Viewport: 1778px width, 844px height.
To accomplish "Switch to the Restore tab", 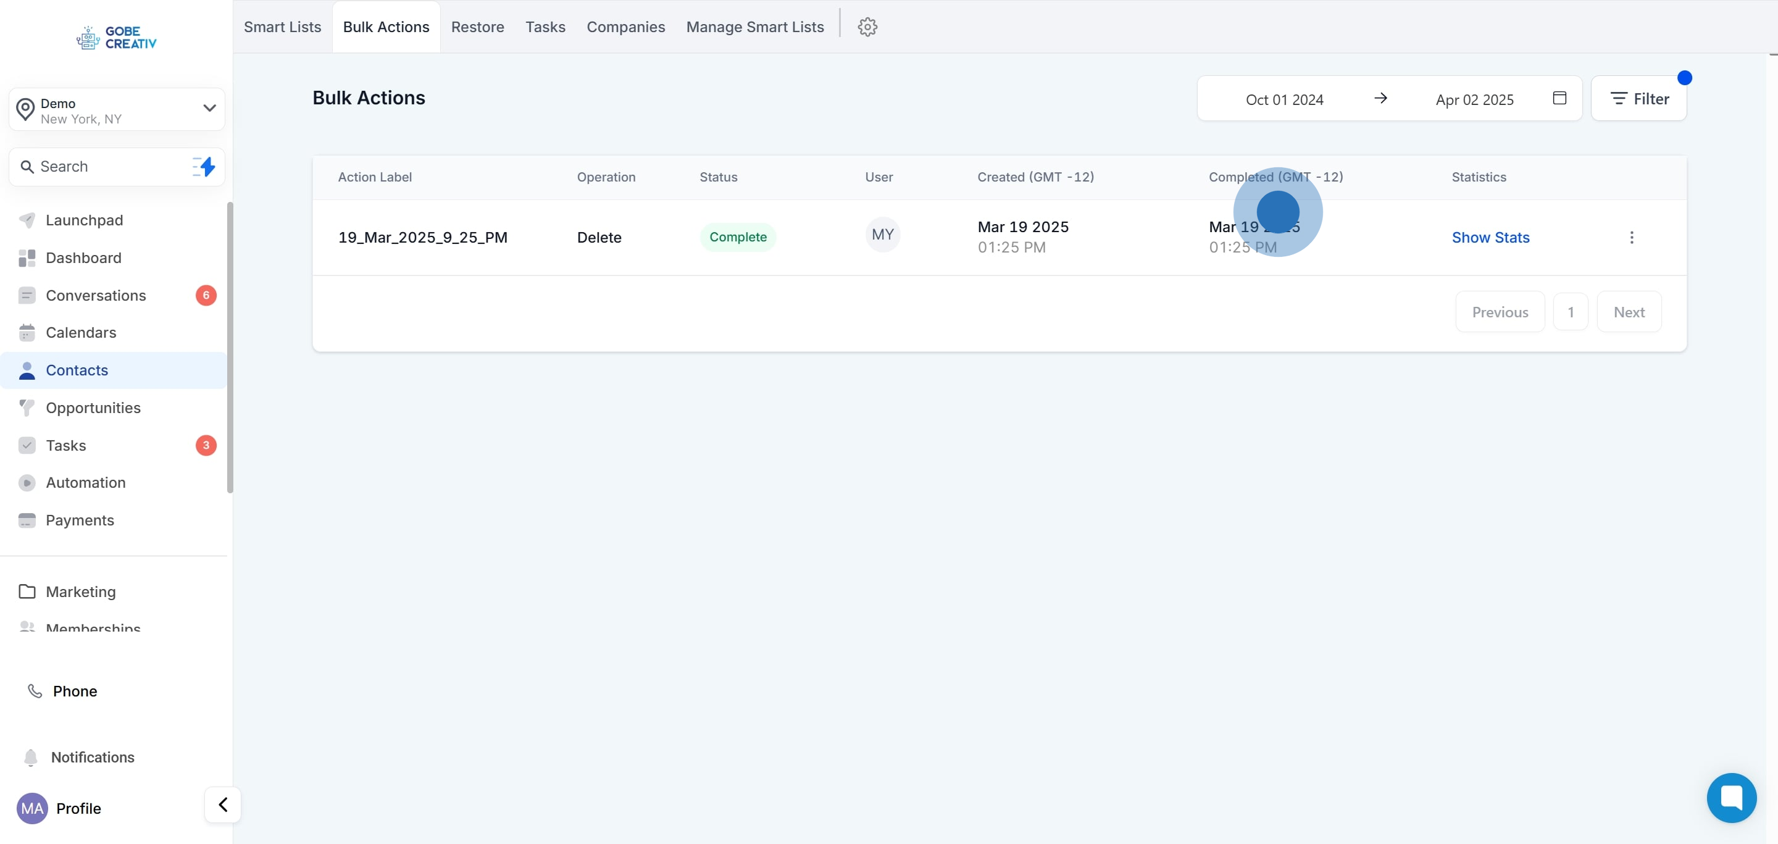I will (x=477, y=27).
